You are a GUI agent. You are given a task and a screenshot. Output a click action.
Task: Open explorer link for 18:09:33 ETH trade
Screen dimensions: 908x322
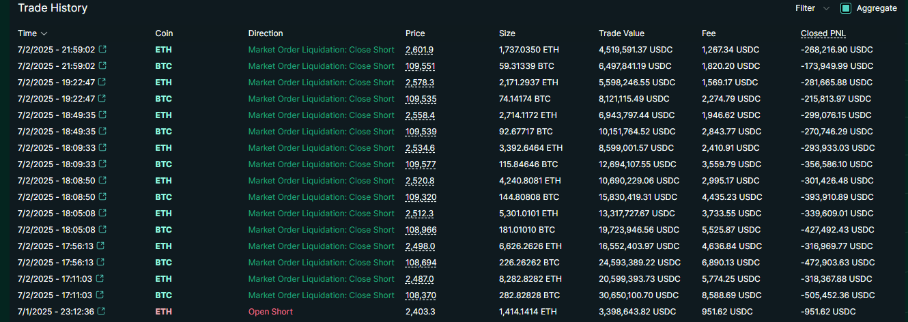click(102, 148)
